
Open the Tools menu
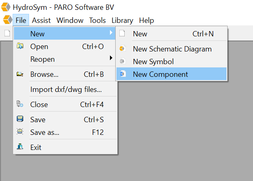point(97,20)
